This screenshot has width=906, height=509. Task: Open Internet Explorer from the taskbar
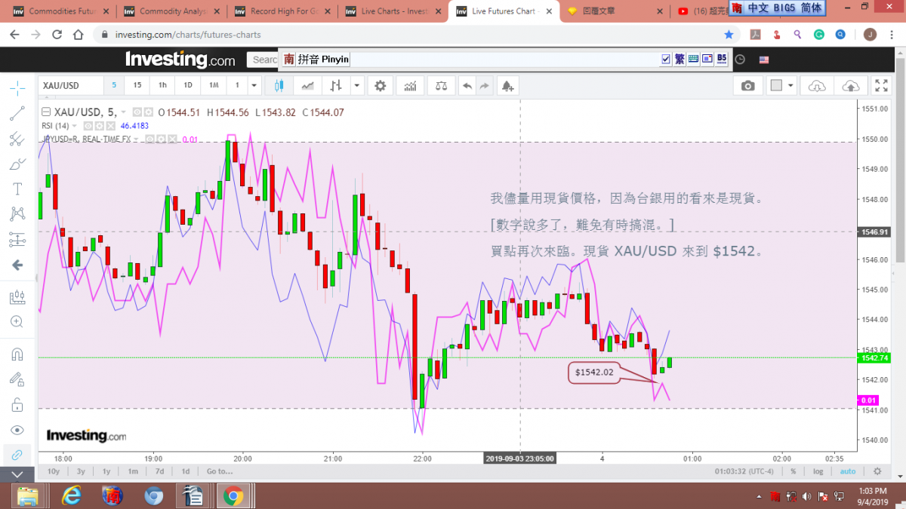coord(72,495)
